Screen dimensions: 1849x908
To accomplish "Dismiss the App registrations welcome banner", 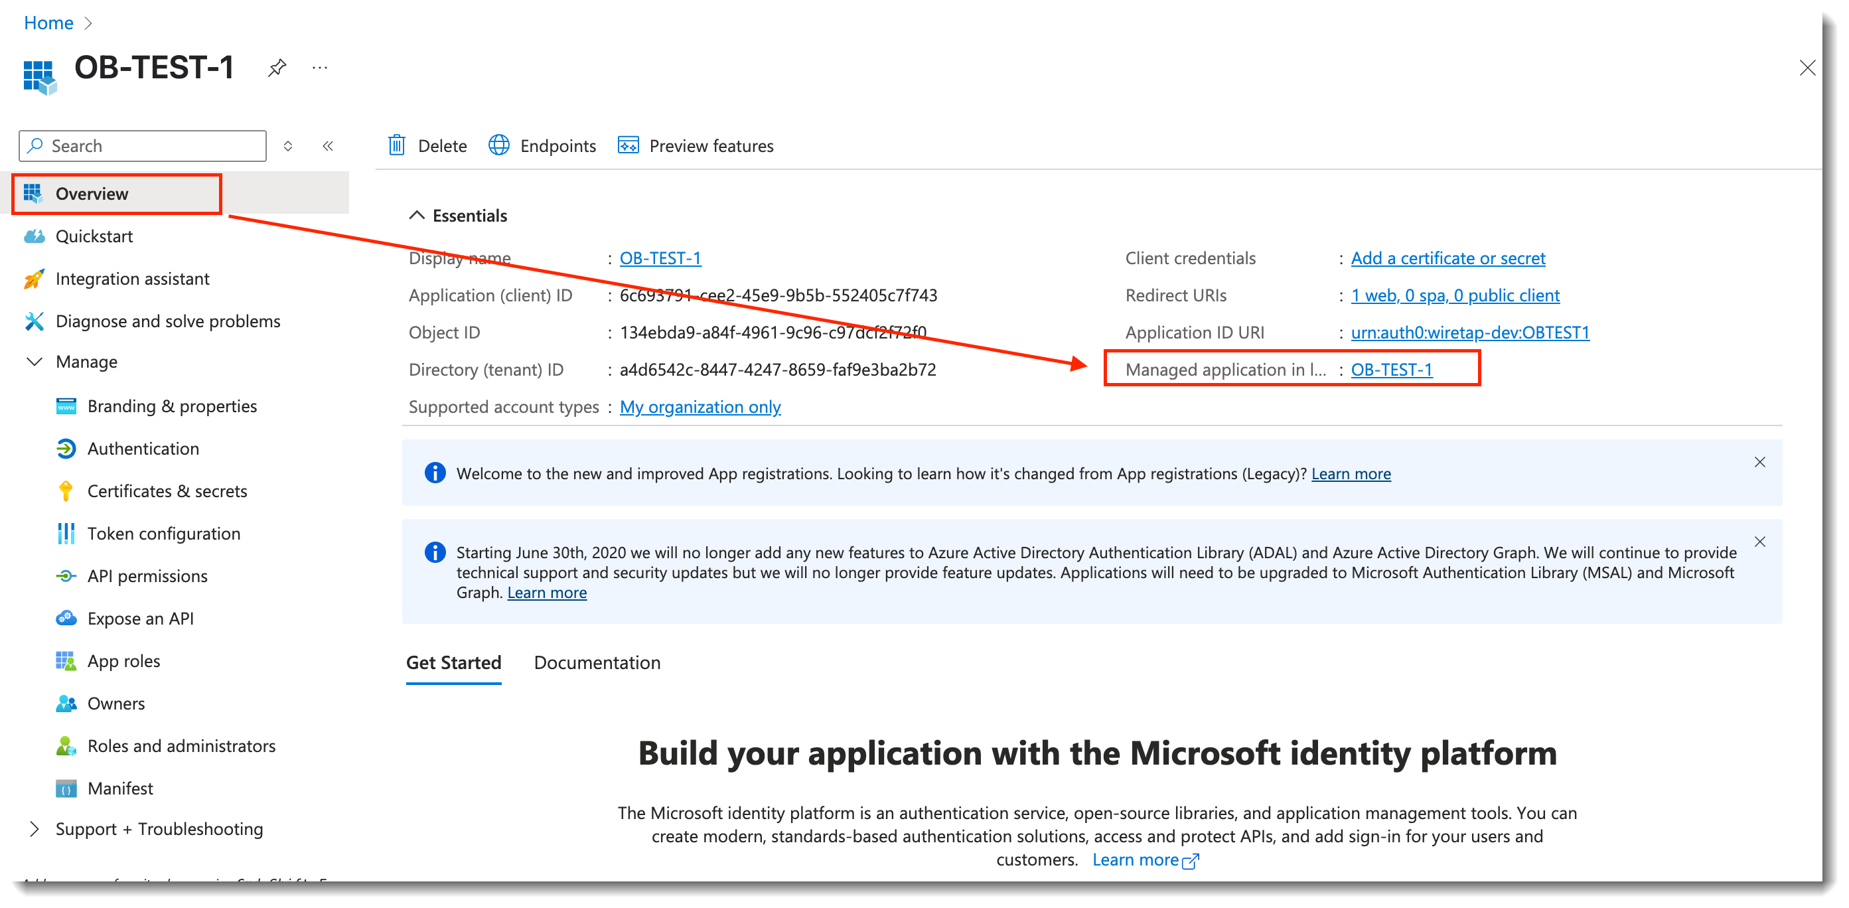I will point(1759,462).
